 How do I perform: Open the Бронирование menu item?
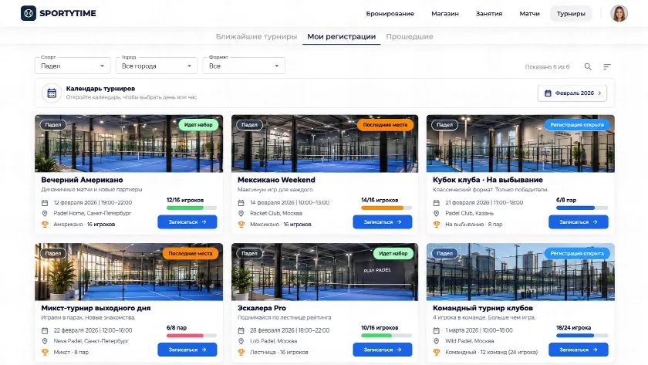click(390, 14)
